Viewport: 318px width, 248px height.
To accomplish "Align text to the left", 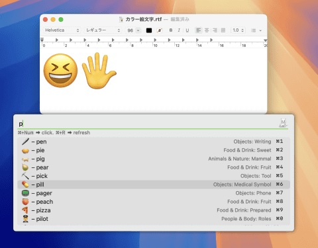I will [x=199, y=30].
